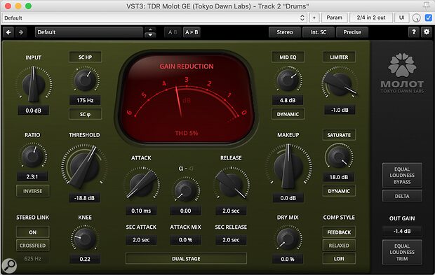This screenshot has width=435, height=275.
Task: Toggle the SC φ phase button
Action: [85, 114]
